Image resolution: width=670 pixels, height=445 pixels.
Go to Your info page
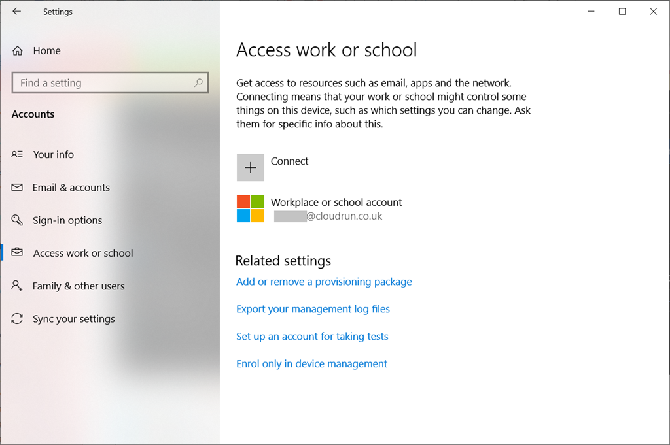pos(54,155)
